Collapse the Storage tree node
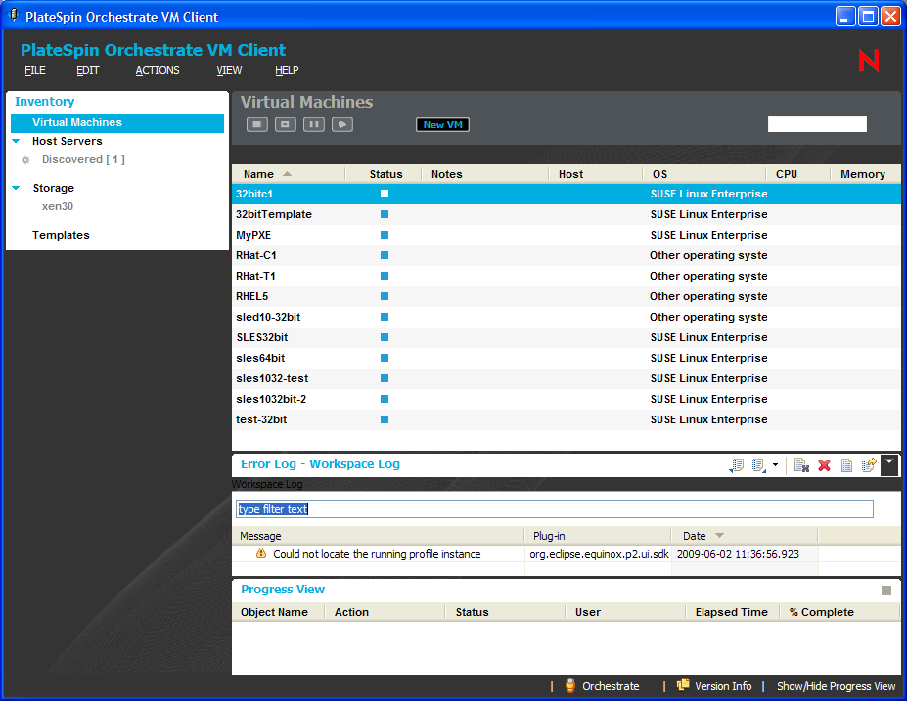The height and width of the screenshot is (701, 907). [17, 188]
